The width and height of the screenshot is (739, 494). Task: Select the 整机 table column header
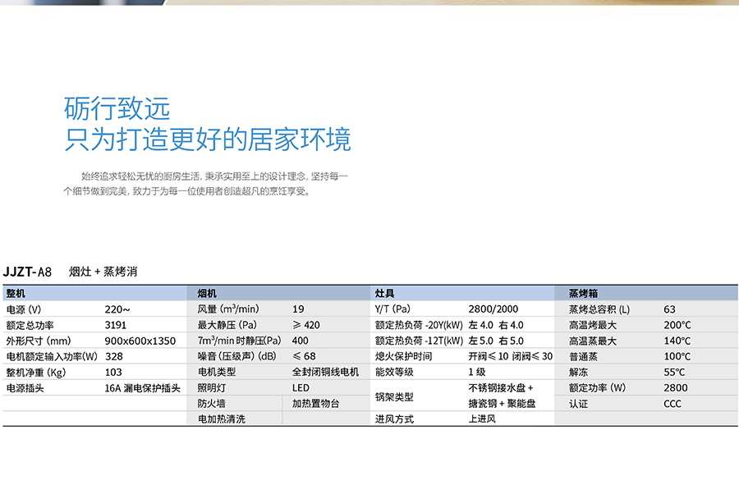coord(16,293)
